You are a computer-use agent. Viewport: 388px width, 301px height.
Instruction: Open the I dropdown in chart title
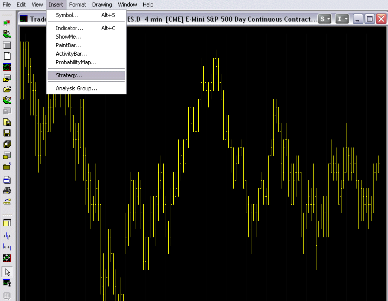click(x=342, y=19)
